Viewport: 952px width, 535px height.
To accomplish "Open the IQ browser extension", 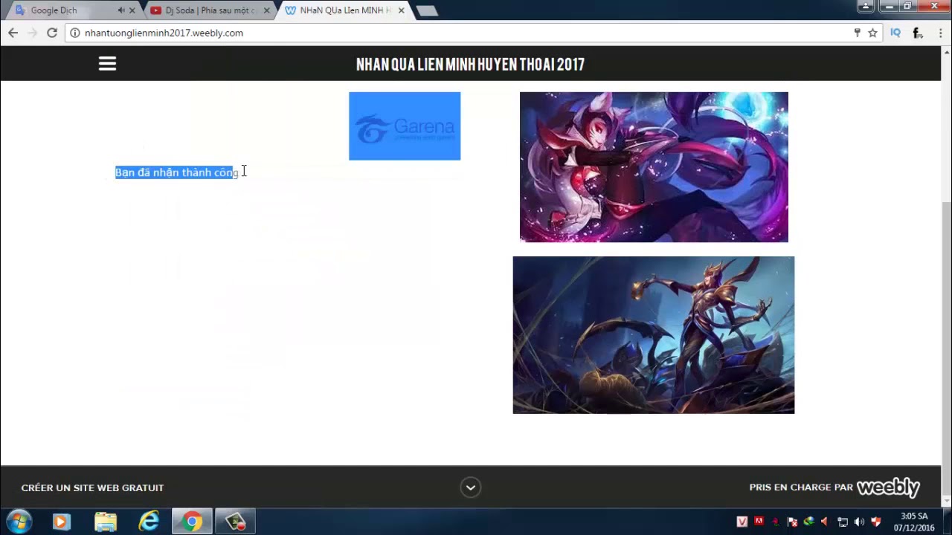I will (x=895, y=33).
